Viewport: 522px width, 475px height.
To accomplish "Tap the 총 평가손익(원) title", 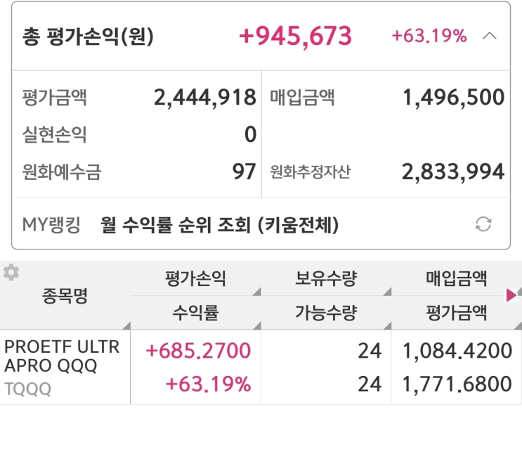I will 88,37.
